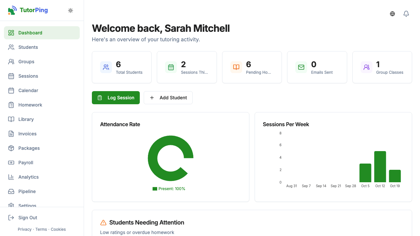Click the Log Session button

(x=116, y=98)
